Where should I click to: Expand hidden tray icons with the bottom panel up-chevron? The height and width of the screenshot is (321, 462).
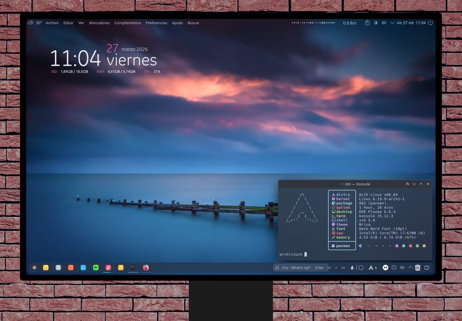point(410,268)
